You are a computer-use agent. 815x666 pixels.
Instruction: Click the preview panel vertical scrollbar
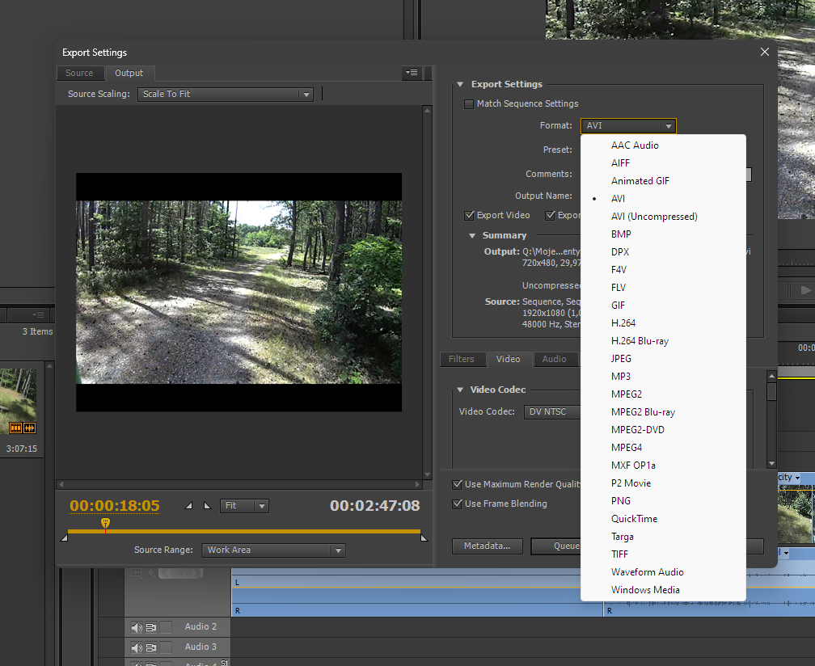tap(427, 293)
